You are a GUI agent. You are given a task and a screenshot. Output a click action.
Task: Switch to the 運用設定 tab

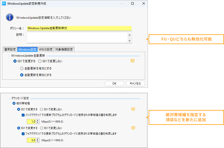click(x=10, y=49)
